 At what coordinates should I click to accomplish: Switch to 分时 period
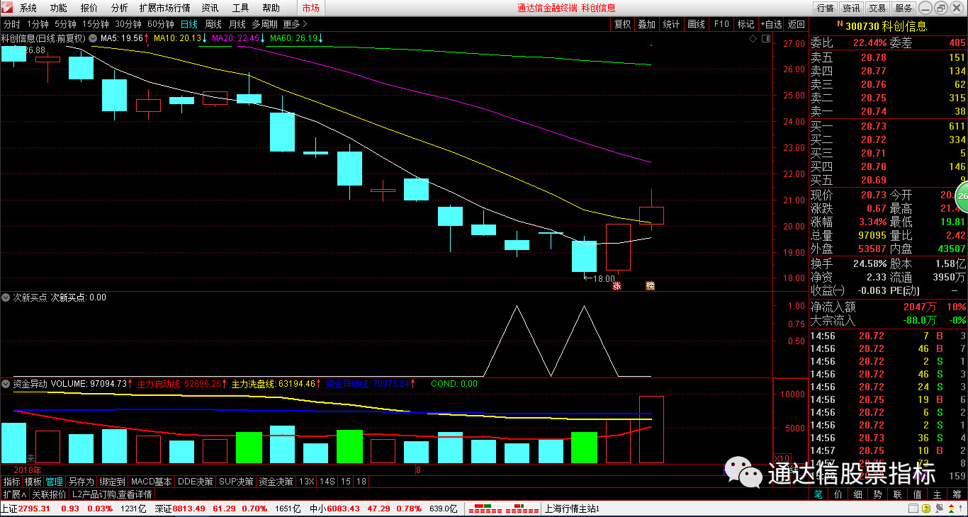pyautogui.click(x=12, y=24)
